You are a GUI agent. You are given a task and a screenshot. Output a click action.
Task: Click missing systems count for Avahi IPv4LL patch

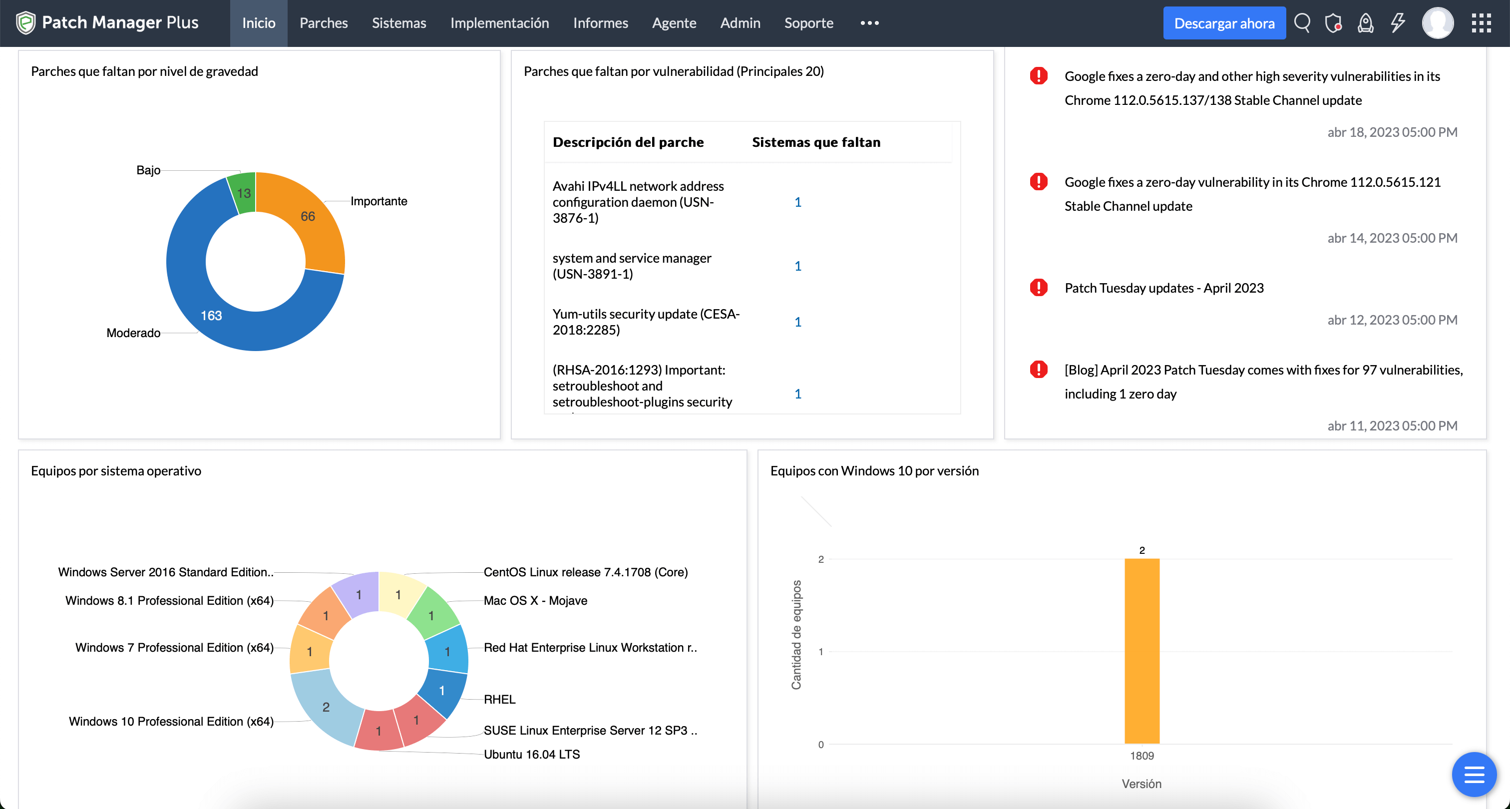point(797,202)
